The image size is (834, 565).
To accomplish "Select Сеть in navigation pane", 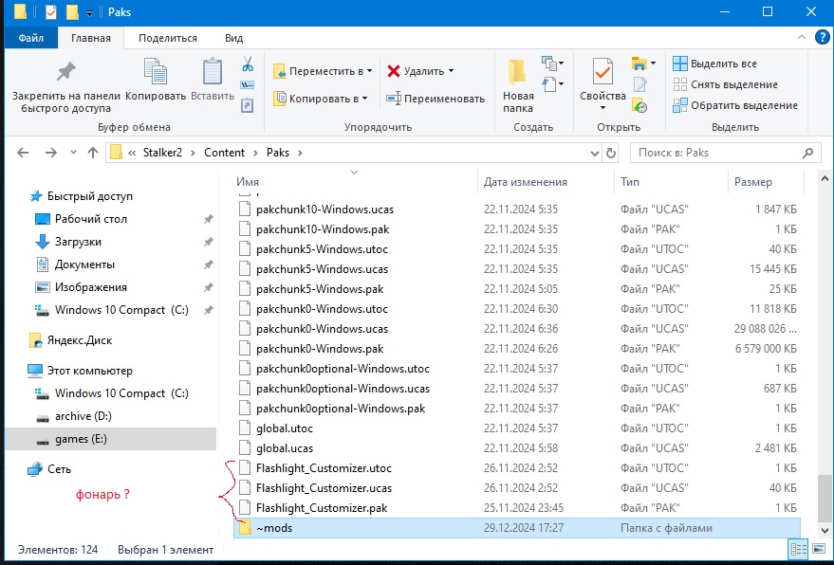I will coord(59,469).
